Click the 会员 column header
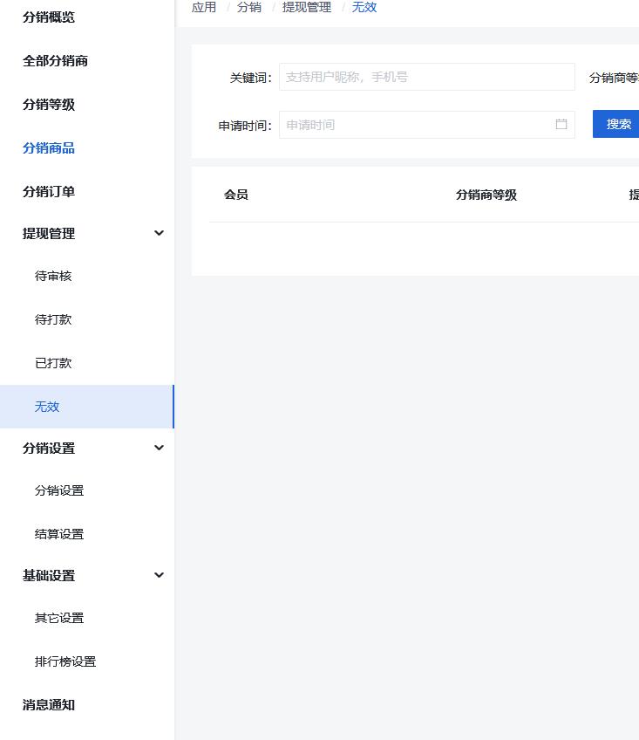This screenshot has width=639, height=740. click(236, 195)
